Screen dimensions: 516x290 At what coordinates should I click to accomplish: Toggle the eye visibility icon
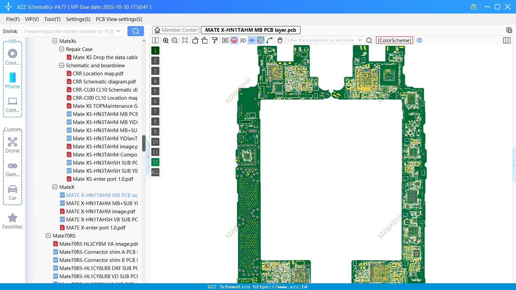click(419, 40)
